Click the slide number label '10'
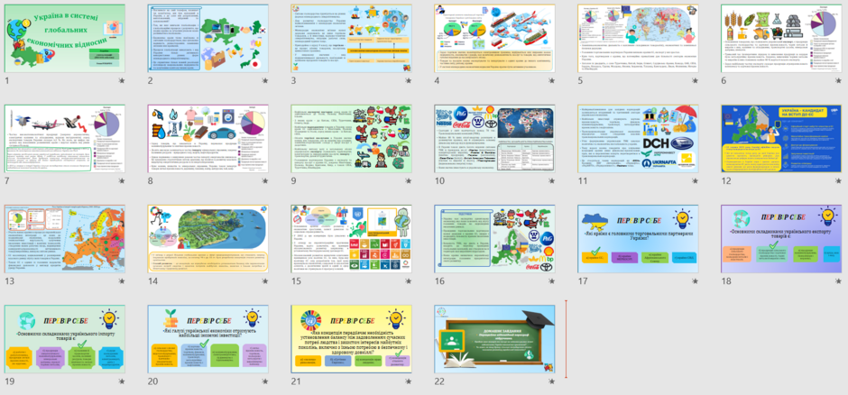 tap(438, 181)
